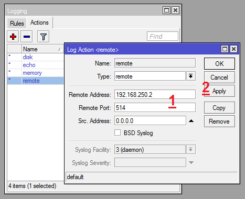Open the Syslog Facility dropdown
245x199 pixels.
pos(191,149)
